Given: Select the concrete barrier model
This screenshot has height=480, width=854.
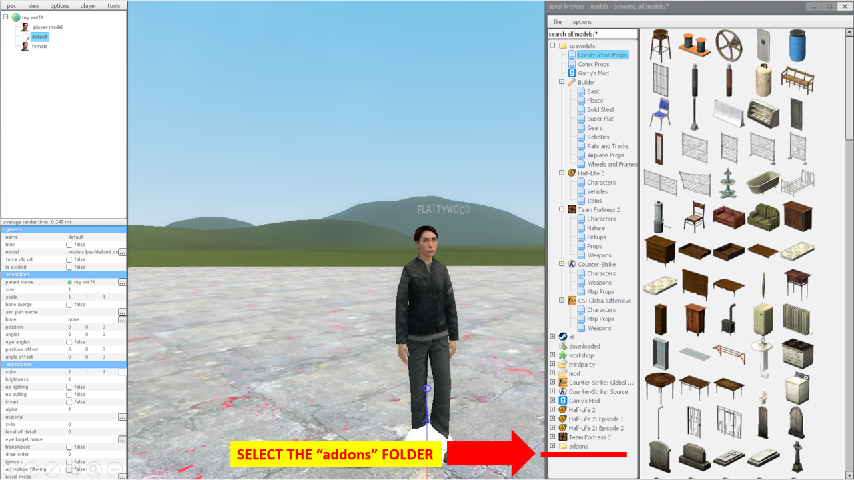Looking at the screenshot, I should click(729, 115).
